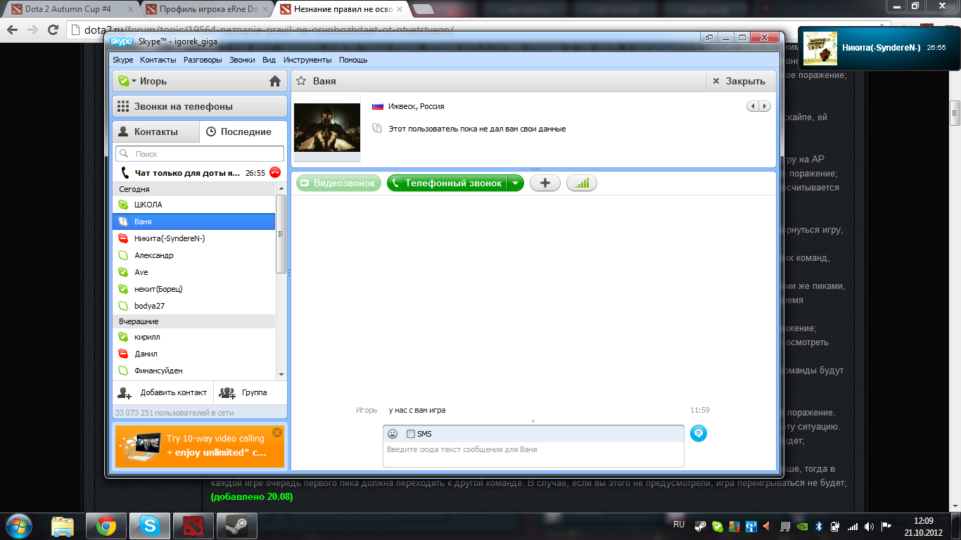961x540 pixels.
Task: Click the Вчерашние group header
Action: [194, 321]
